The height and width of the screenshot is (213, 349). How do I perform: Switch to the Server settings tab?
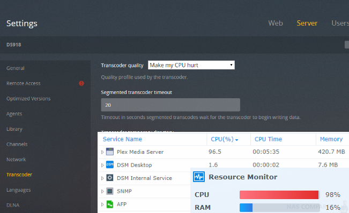coord(307,23)
